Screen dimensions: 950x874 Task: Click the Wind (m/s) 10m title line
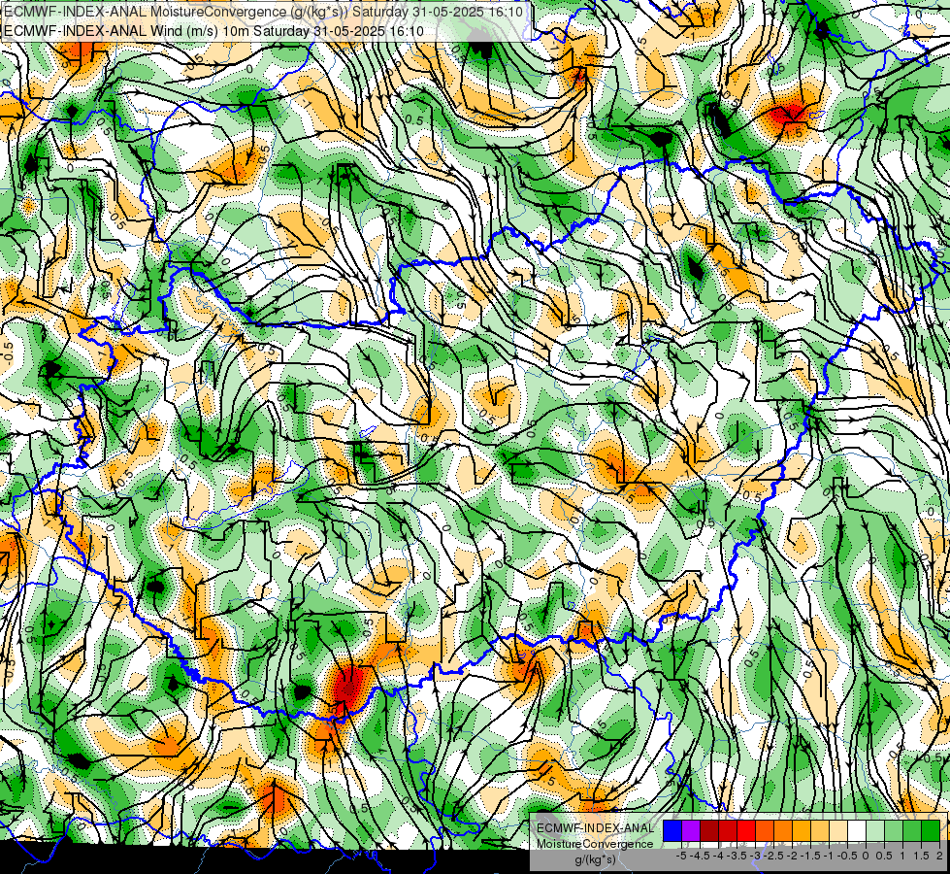[213, 31]
